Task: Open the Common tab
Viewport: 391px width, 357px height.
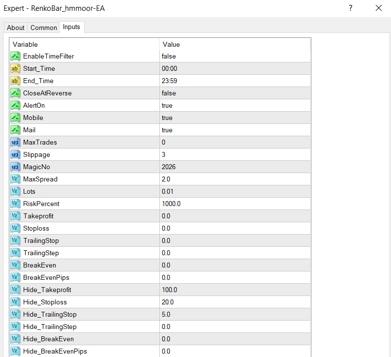Action: point(44,28)
